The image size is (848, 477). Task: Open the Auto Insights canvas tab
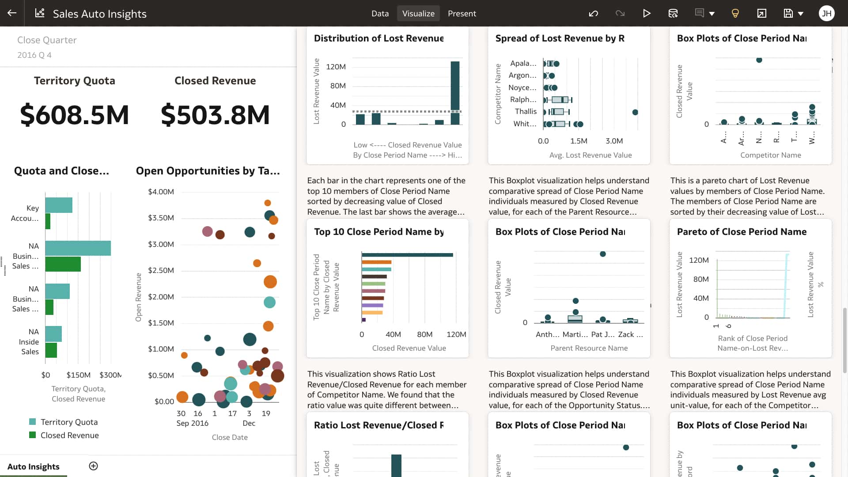click(x=33, y=466)
